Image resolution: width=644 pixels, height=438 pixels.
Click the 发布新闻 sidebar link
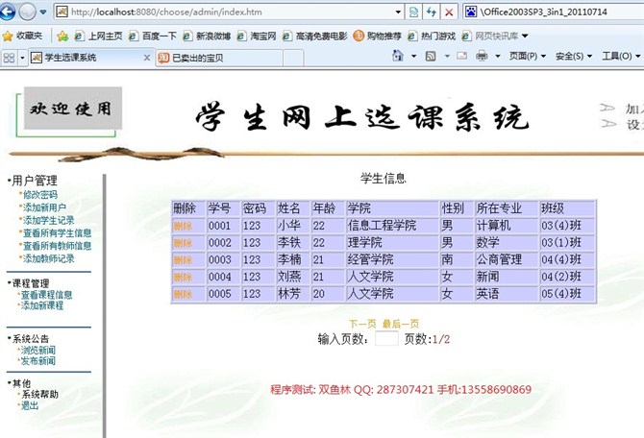point(37,361)
